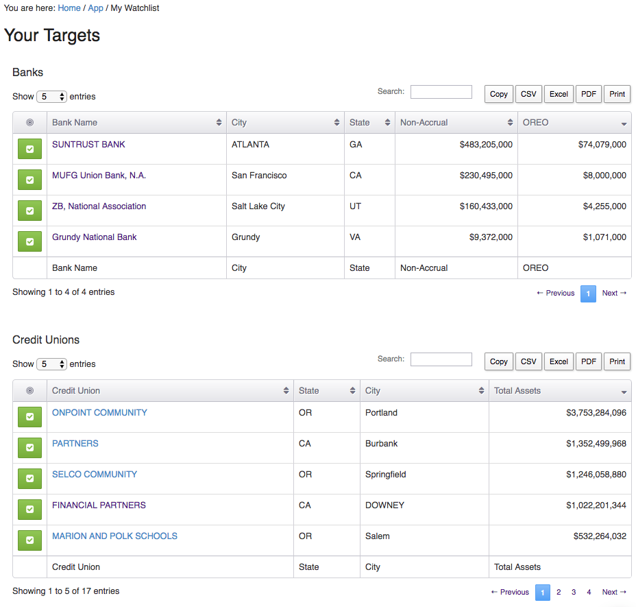The width and height of the screenshot is (636, 607).
Task: Export Credit Unions table as CSV
Action: coord(528,361)
